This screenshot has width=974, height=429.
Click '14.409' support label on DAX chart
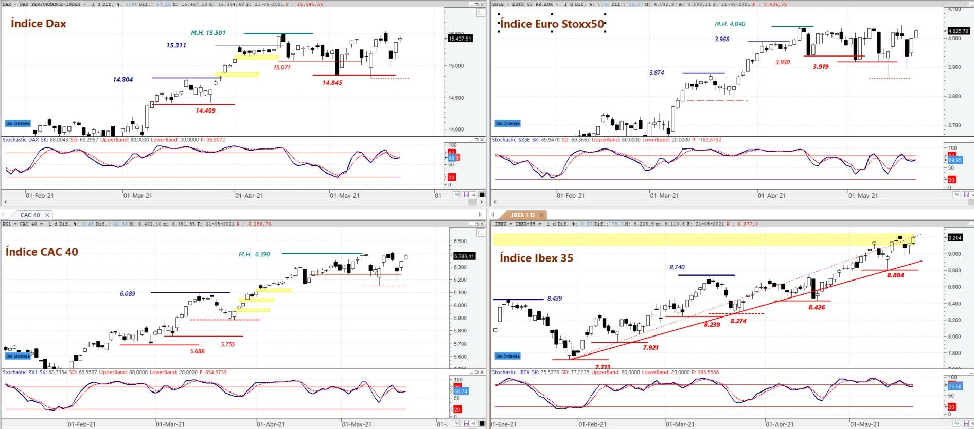click(205, 110)
